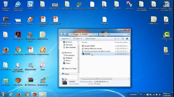Click the Explorer search magnifier icon
The width and height of the screenshot is (174, 97).
pyautogui.click(x=128, y=34)
